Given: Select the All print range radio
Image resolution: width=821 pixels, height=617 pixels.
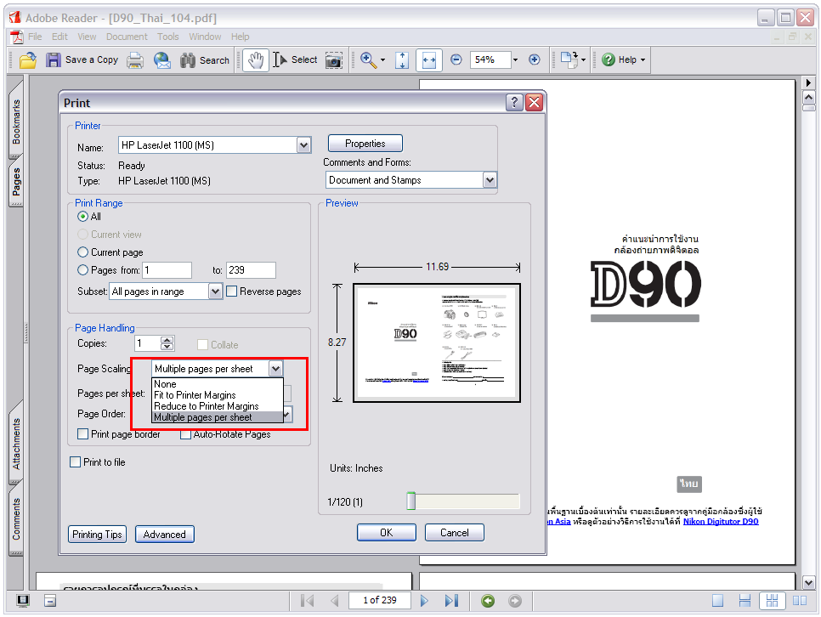Looking at the screenshot, I should (82, 217).
